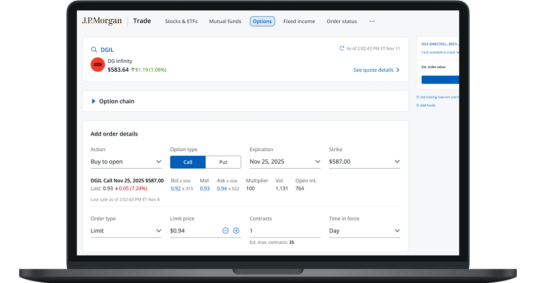Click the blue button under Est. order value
The width and height of the screenshot is (536, 283).
point(440,80)
